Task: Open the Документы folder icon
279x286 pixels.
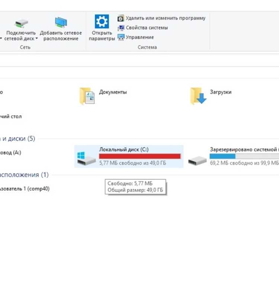Action: (x=87, y=96)
